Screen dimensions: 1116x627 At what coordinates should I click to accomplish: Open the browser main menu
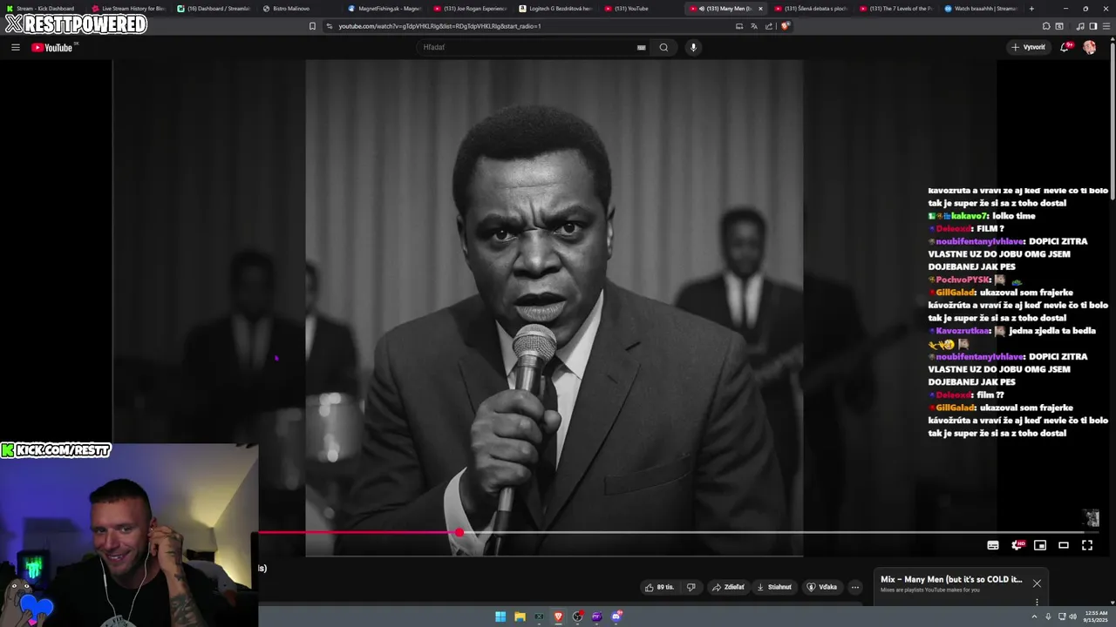coord(1105,26)
